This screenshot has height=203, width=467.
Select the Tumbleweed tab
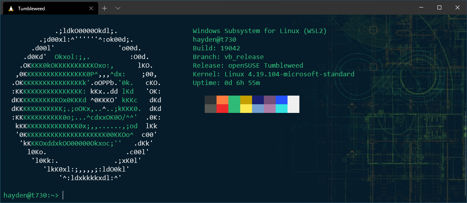50,9
